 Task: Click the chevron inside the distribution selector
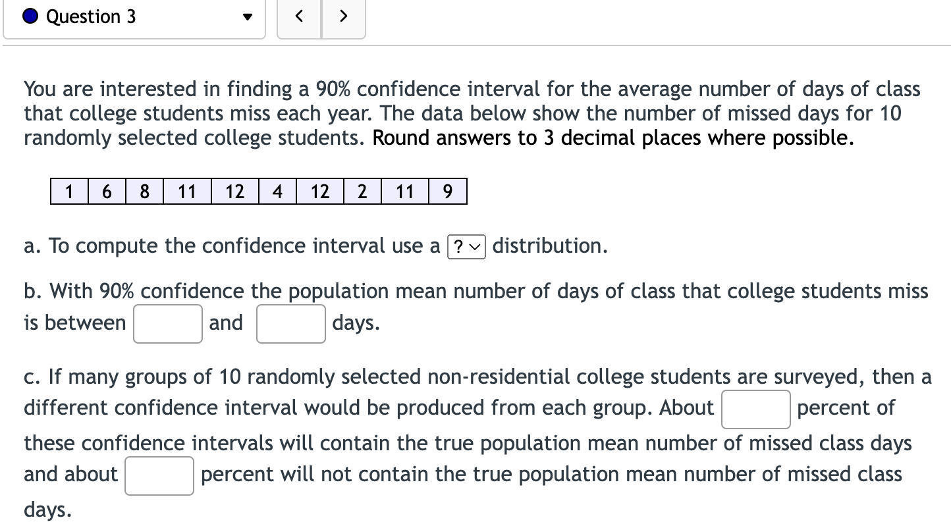point(475,247)
